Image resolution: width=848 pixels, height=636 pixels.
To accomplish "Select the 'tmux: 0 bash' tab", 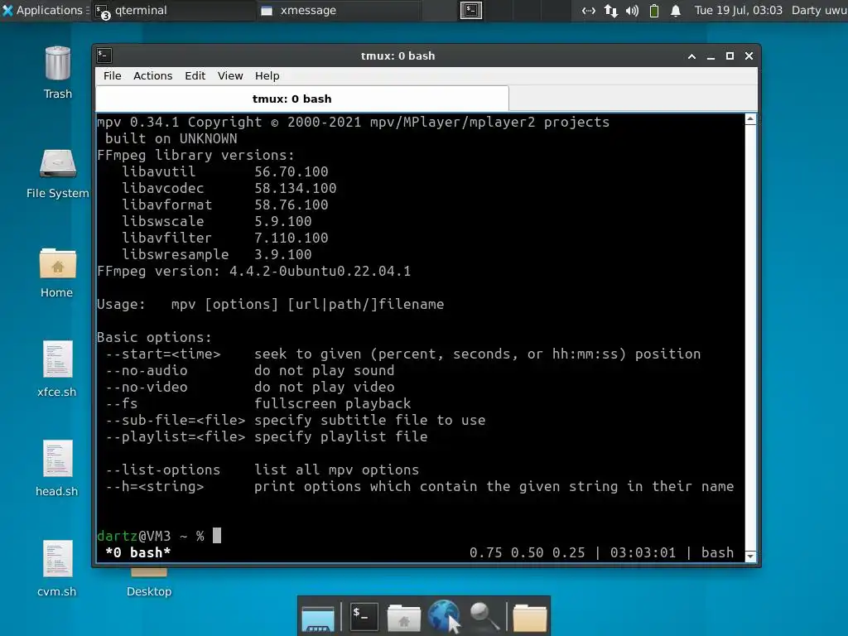I will (301, 99).
